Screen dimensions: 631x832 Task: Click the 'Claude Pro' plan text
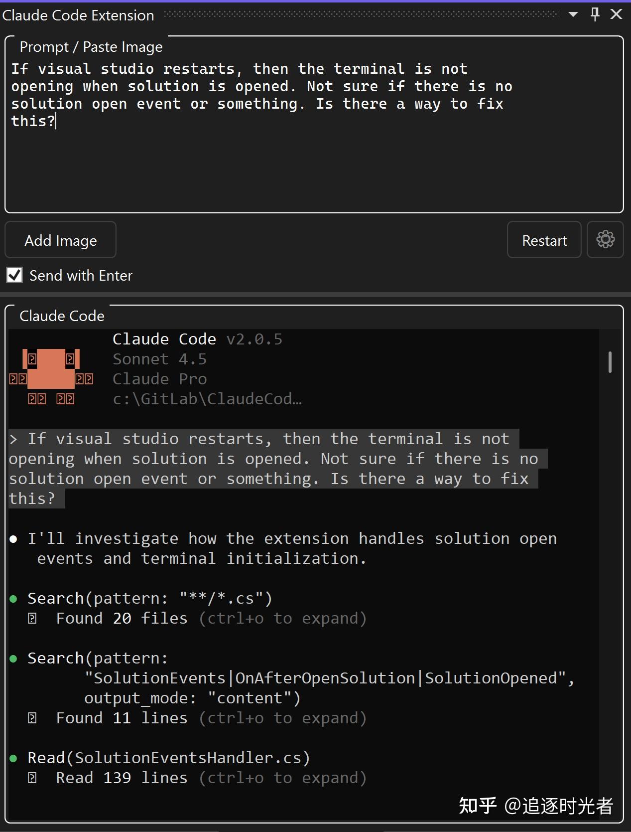[x=159, y=379]
